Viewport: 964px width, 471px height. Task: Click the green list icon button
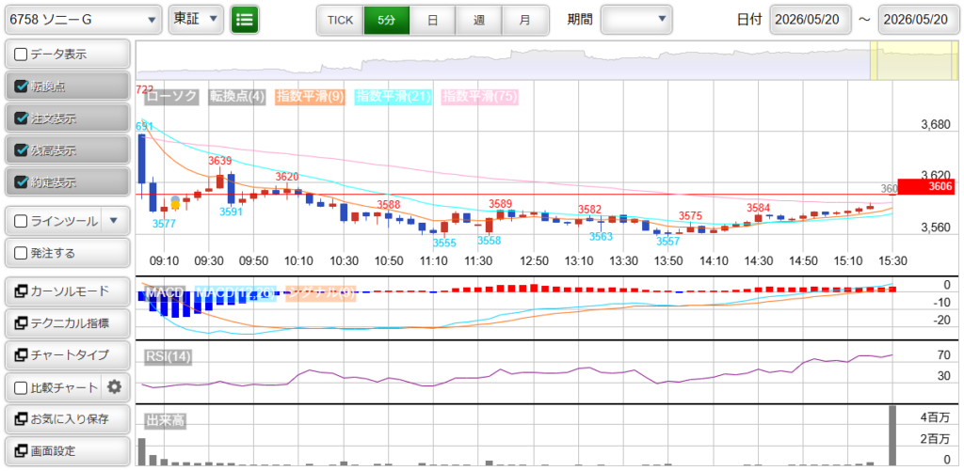245,20
